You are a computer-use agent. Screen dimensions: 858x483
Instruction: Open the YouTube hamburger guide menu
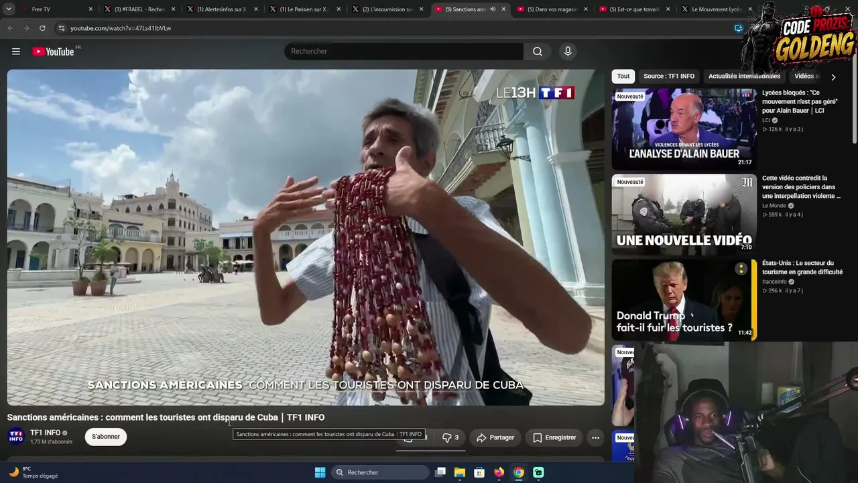tap(16, 52)
